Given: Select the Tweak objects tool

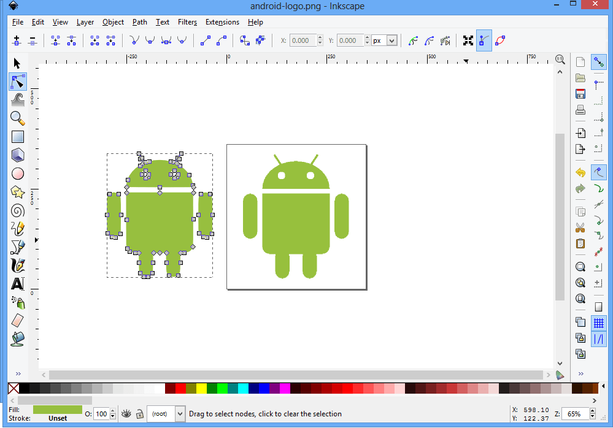Looking at the screenshot, I should tap(18, 100).
